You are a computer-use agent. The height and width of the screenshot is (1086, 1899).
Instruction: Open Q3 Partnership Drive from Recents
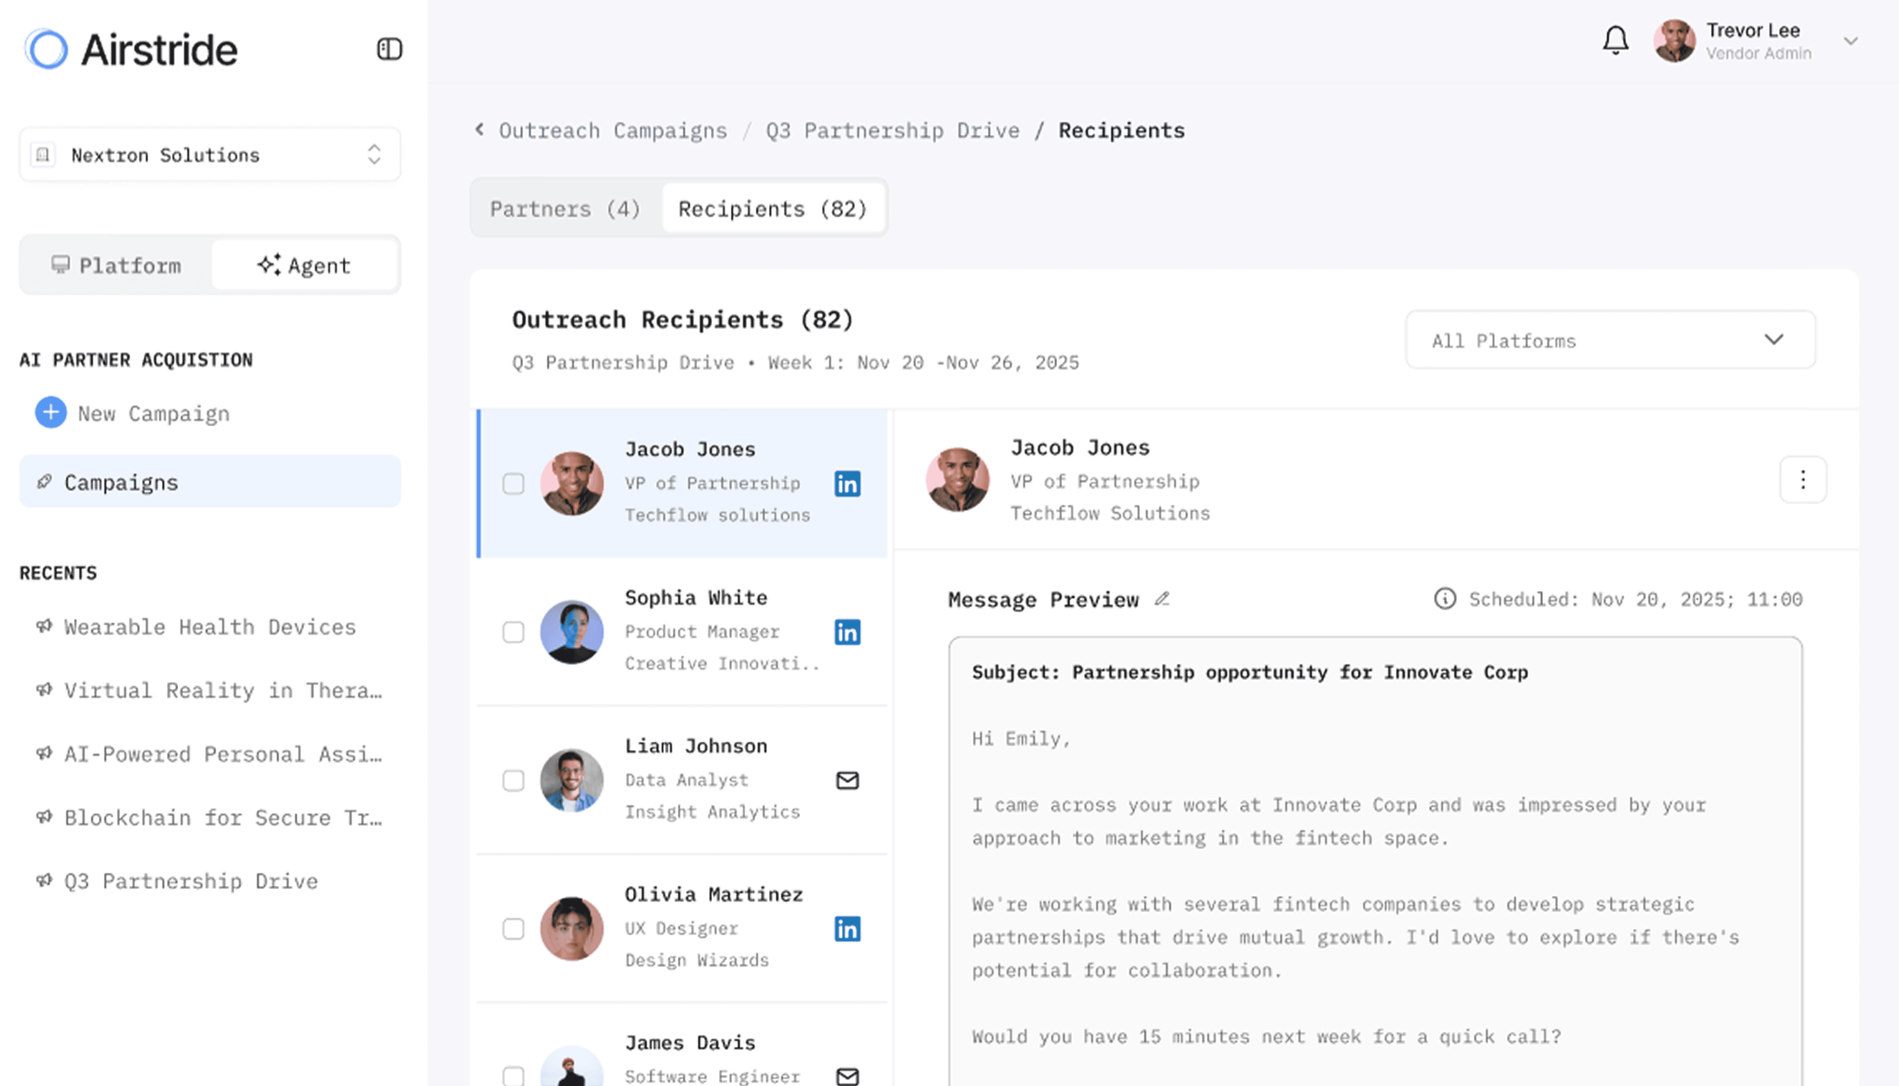click(x=190, y=881)
